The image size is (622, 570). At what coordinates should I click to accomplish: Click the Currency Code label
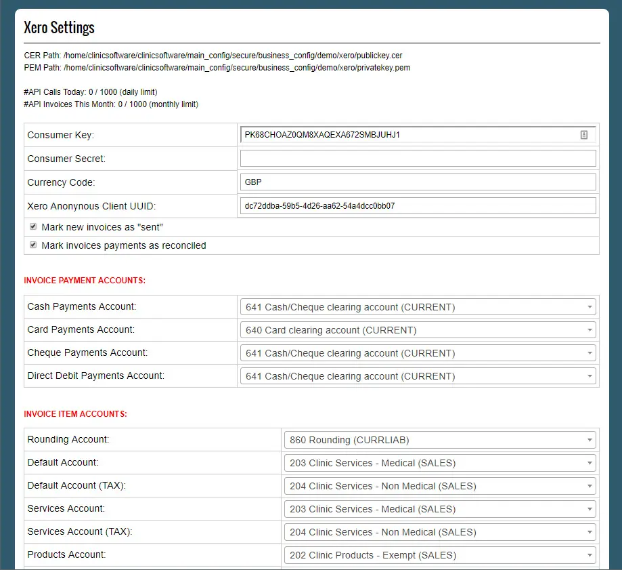click(61, 182)
